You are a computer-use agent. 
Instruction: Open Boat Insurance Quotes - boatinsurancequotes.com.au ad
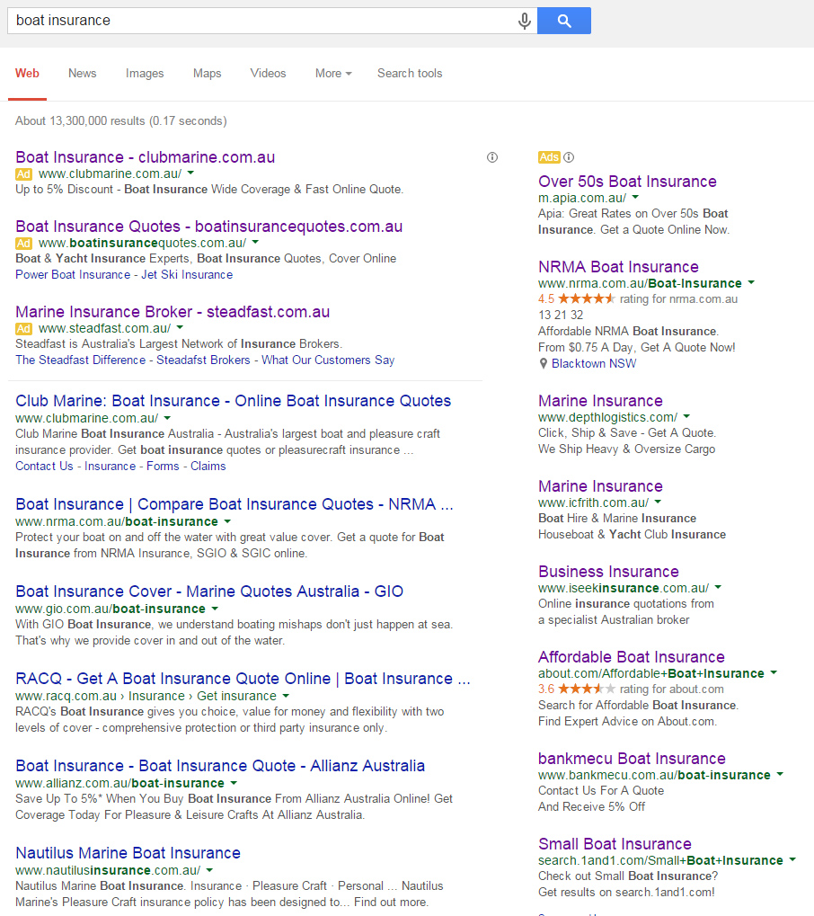click(209, 227)
